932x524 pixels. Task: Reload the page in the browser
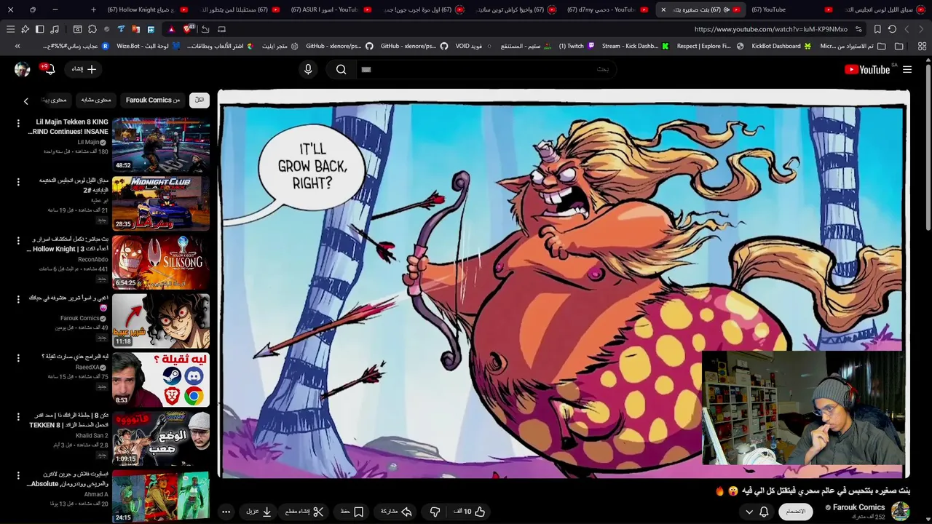pyautogui.click(x=892, y=29)
